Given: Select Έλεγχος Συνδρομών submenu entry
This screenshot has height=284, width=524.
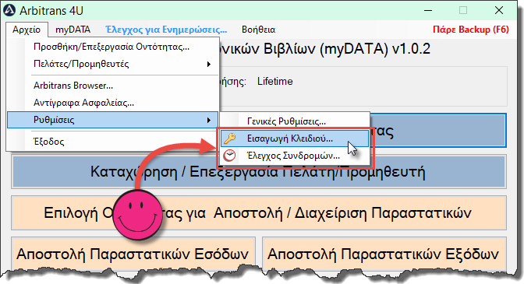Looking at the screenshot, I should pos(295,156).
